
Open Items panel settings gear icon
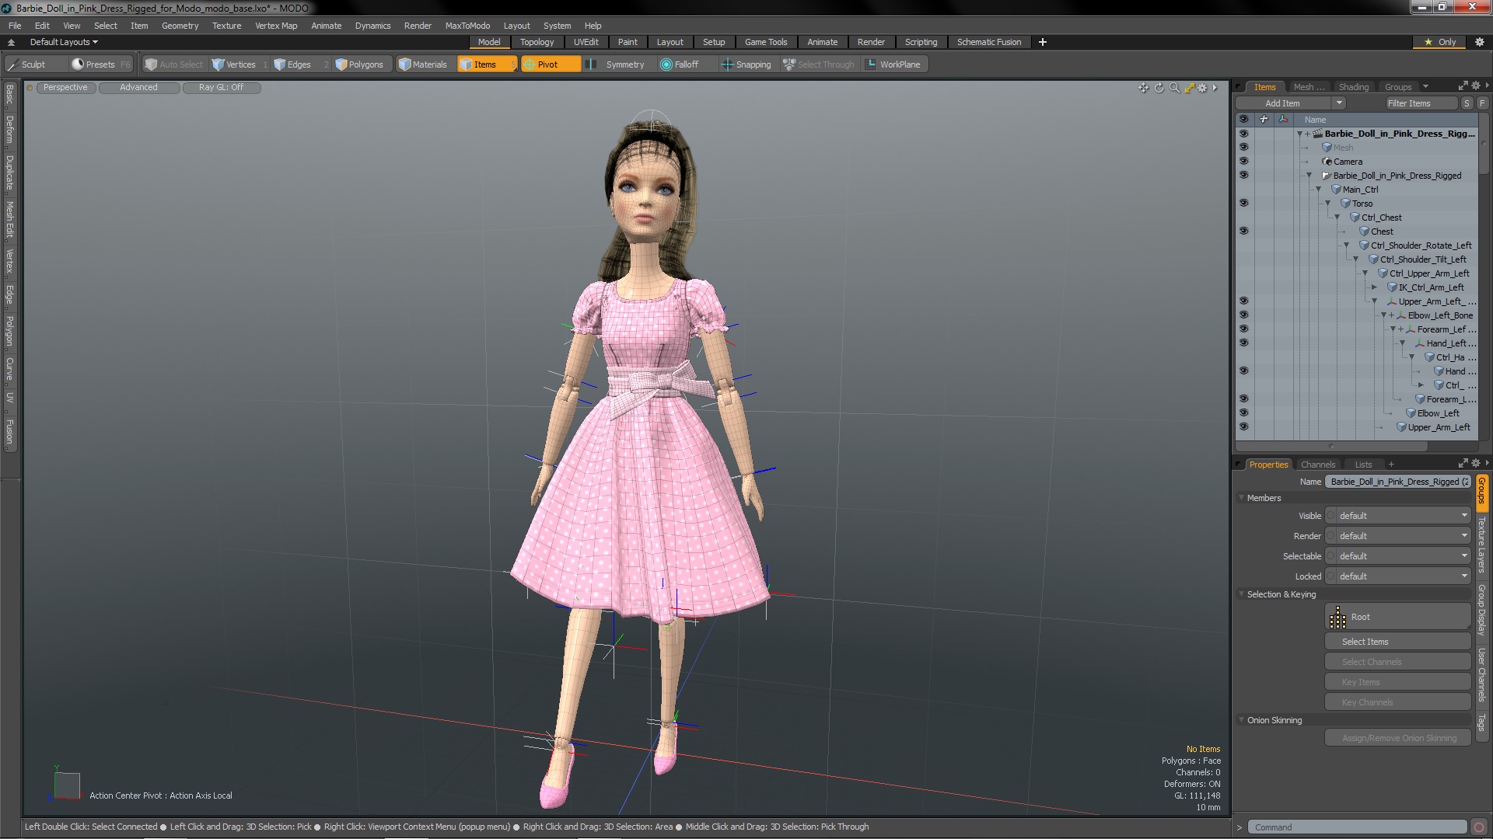pos(1476,86)
